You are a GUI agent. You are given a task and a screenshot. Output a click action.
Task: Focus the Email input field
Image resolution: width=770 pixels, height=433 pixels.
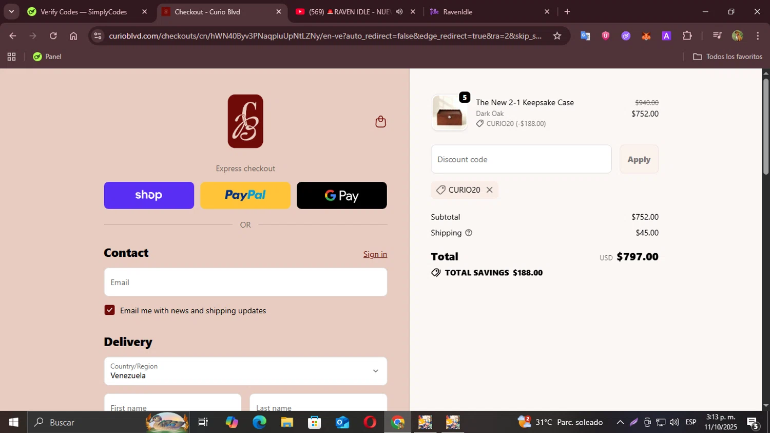[x=245, y=282]
